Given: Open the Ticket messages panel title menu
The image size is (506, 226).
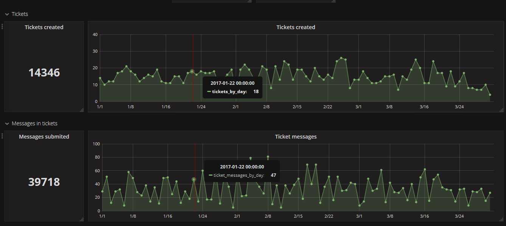Looking at the screenshot, I should (x=295, y=137).
